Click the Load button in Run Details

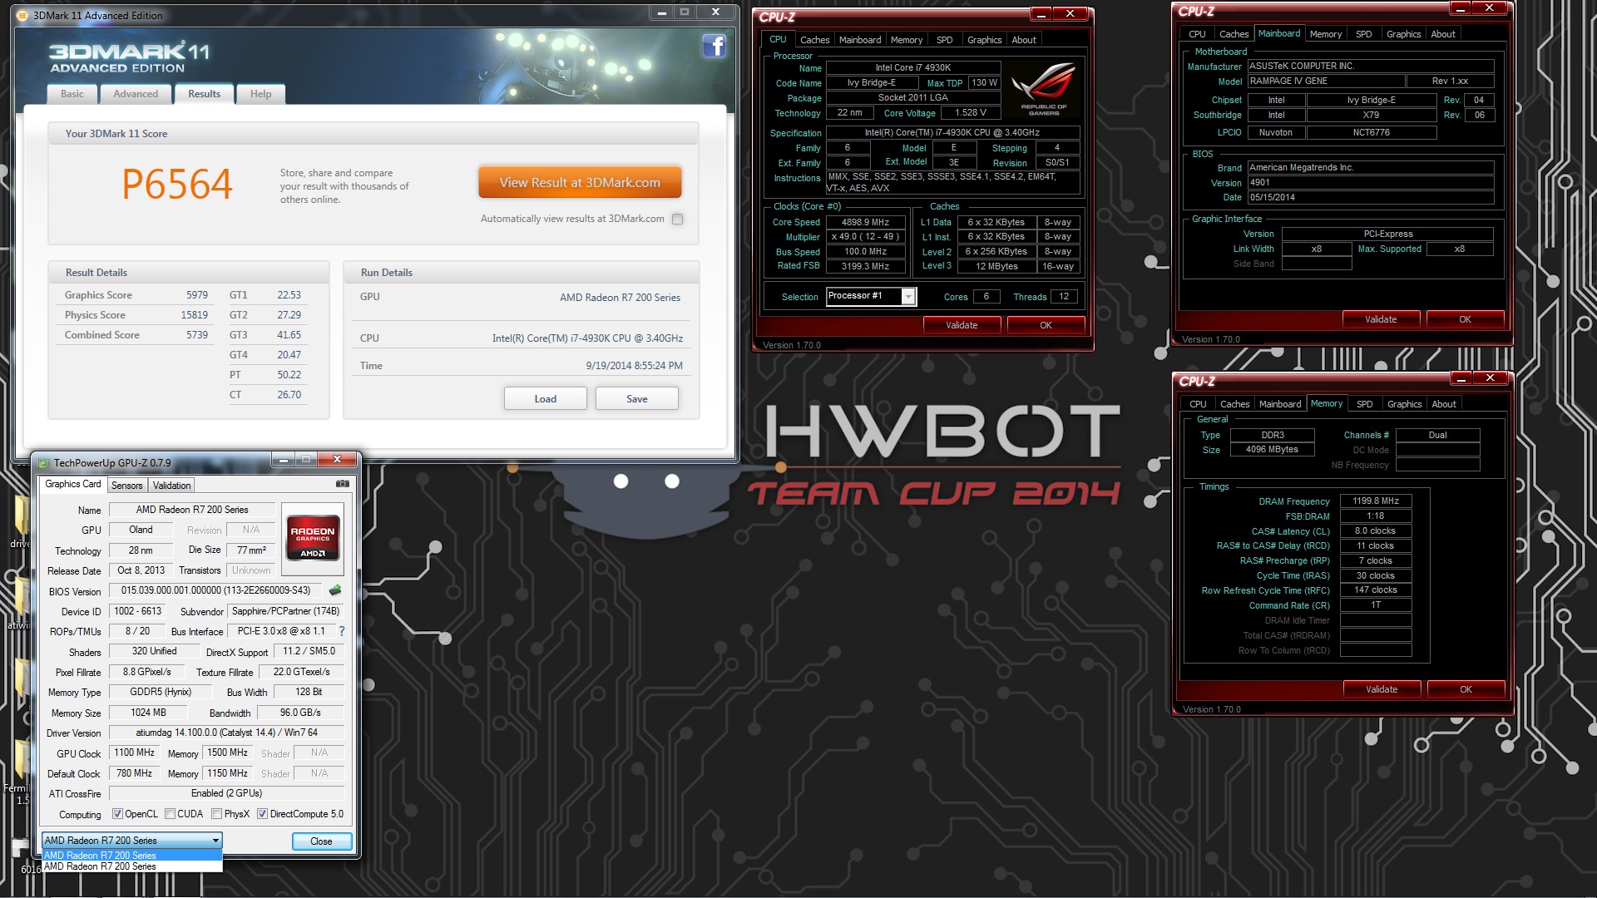[x=545, y=399]
